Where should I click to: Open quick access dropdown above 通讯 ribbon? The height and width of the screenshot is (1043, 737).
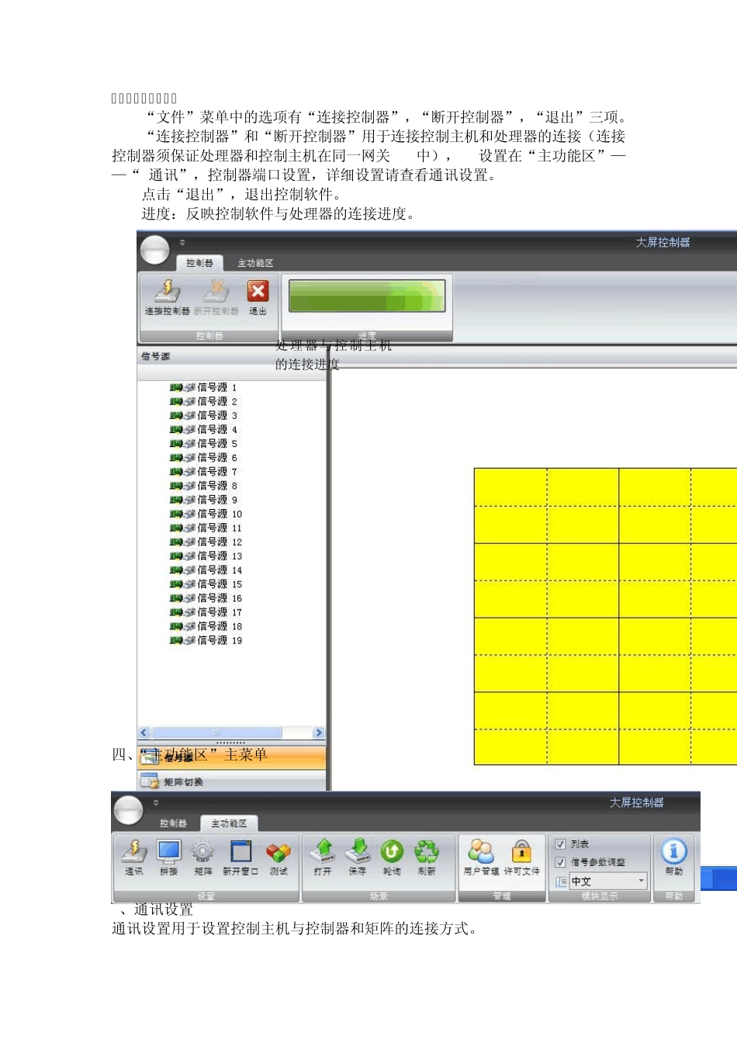point(156,803)
